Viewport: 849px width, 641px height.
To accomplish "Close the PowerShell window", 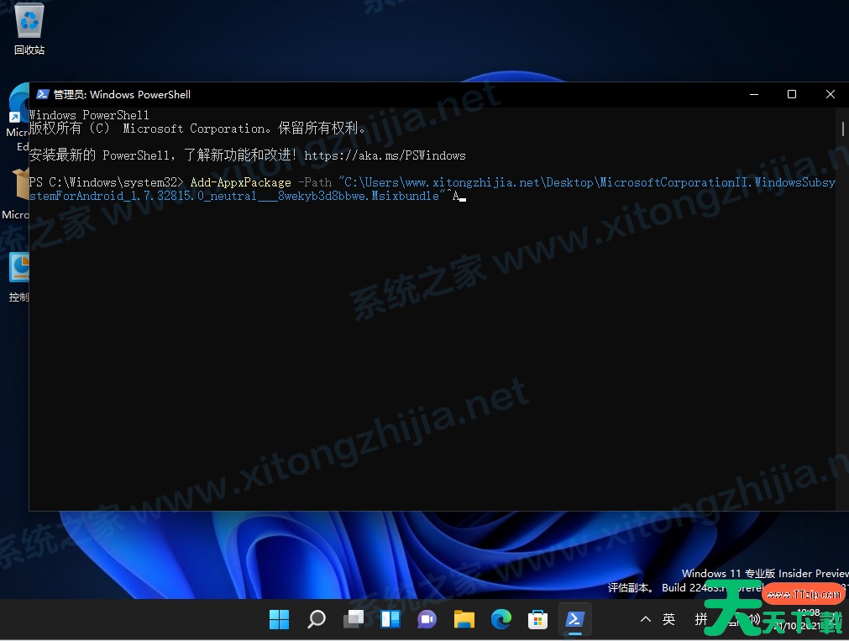I will pos(830,94).
